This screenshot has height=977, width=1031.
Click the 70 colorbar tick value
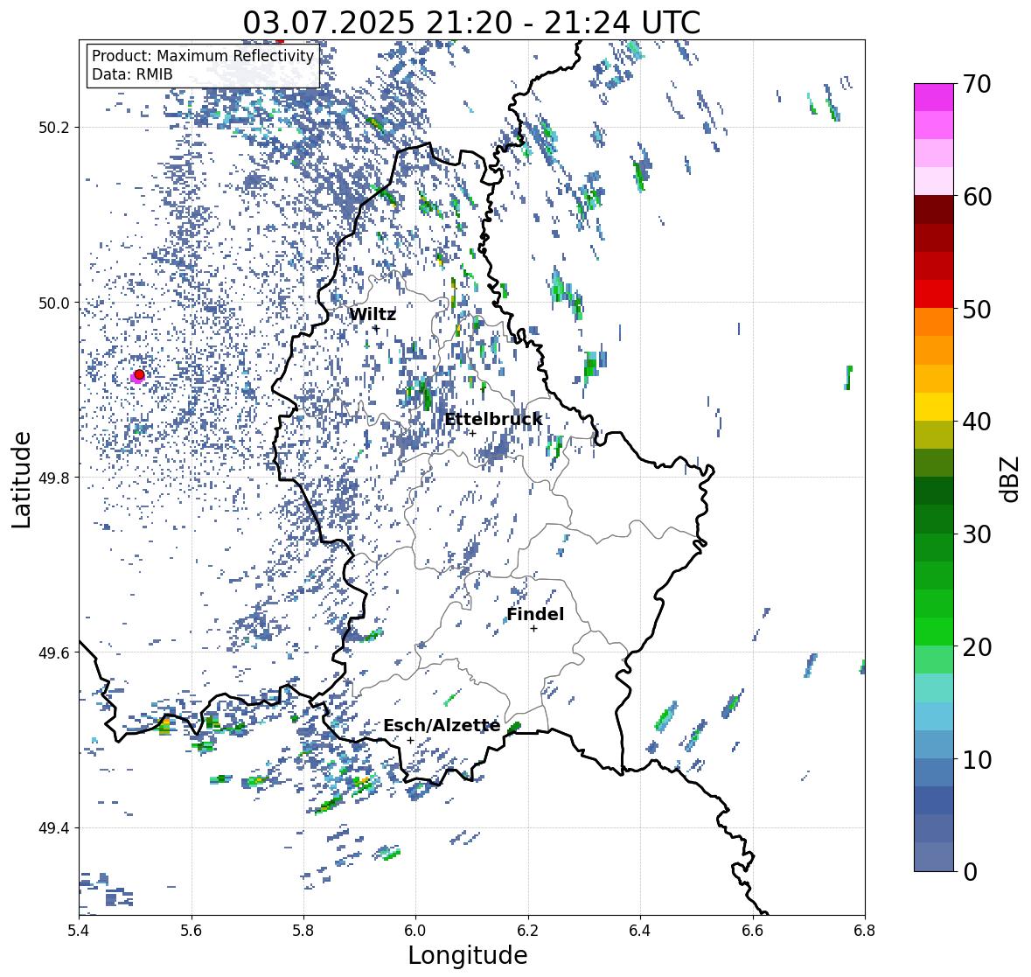(976, 84)
